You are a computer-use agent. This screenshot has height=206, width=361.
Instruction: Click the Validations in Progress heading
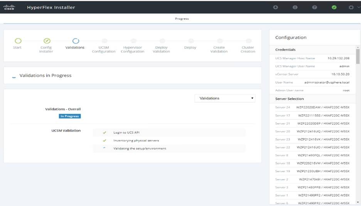pyautogui.click(x=46, y=76)
